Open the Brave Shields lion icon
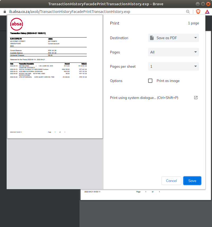 pos(198,12)
